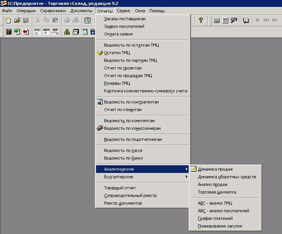
Task: Click the New document toolbar icon
Action: click(8, 21)
